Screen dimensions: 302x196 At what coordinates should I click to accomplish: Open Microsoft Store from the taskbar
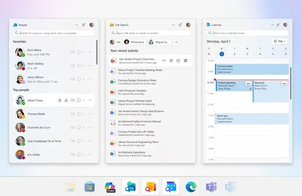(x=90, y=187)
